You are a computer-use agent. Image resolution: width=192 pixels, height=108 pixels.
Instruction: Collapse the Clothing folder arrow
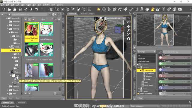(8, 29)
